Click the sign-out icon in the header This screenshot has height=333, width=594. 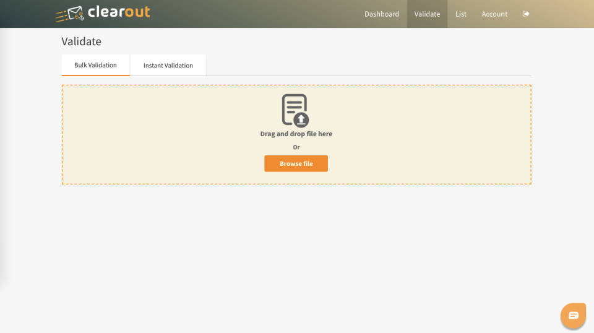[x=526, y=14]
